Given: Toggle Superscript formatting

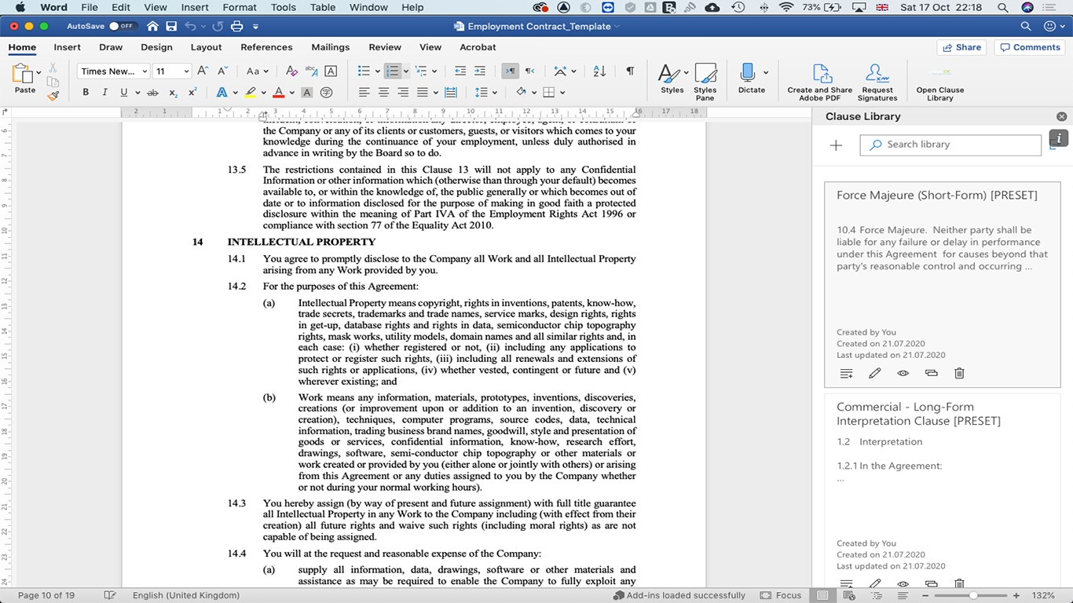Looking at the screenshot, I should (192, 93).
